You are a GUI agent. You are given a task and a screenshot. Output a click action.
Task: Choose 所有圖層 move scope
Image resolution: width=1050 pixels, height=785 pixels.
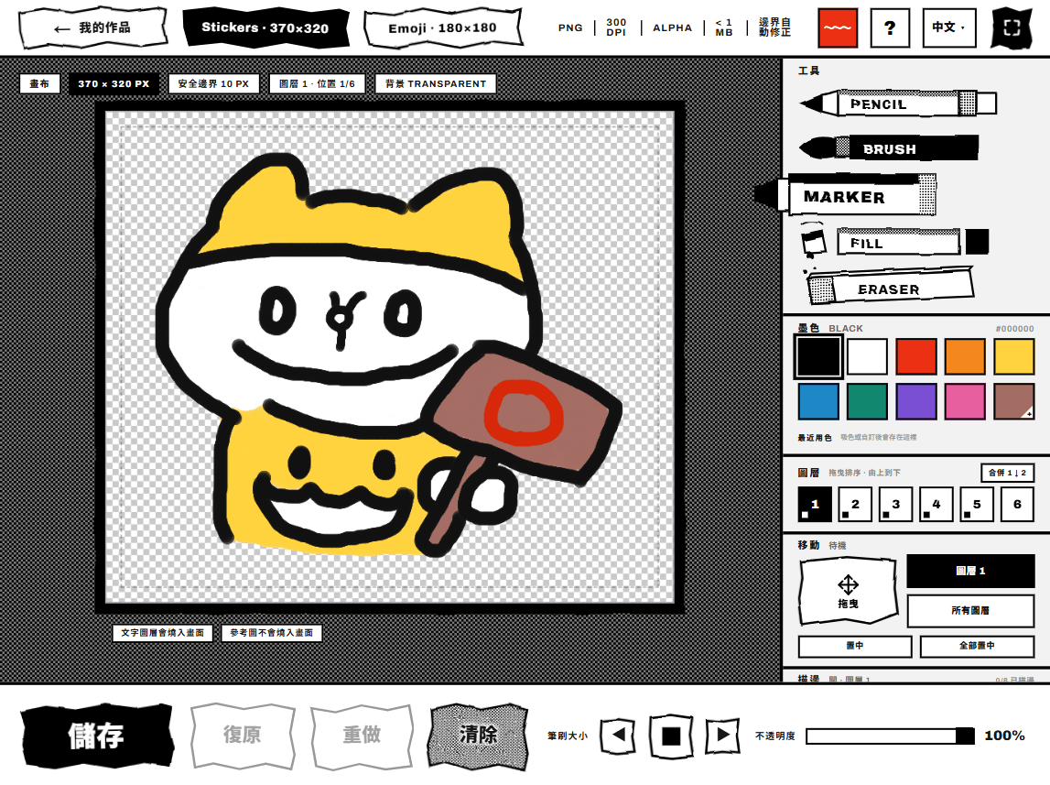click(x=971, y=610)
